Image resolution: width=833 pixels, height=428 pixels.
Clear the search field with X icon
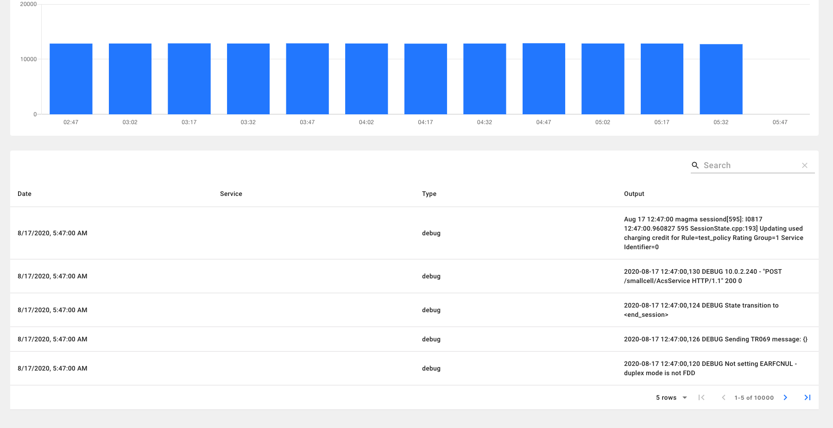click(805, 165)
